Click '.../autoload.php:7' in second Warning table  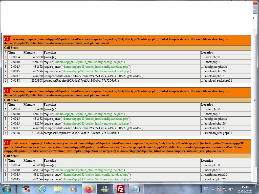[x=212, y=128]
